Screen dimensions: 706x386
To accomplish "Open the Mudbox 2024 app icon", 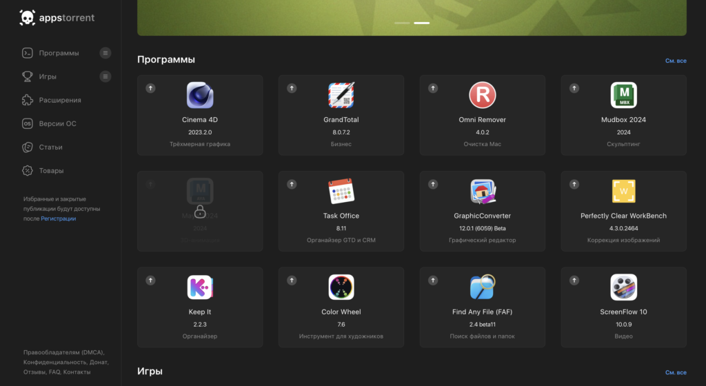I will [623, 95].
